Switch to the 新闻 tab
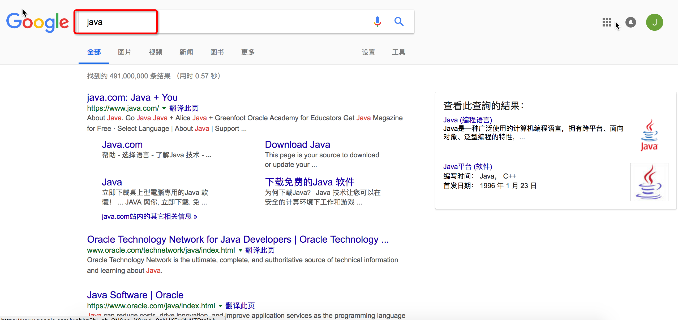This screenshot has height=320, width=678. click(x=186, y=52)
